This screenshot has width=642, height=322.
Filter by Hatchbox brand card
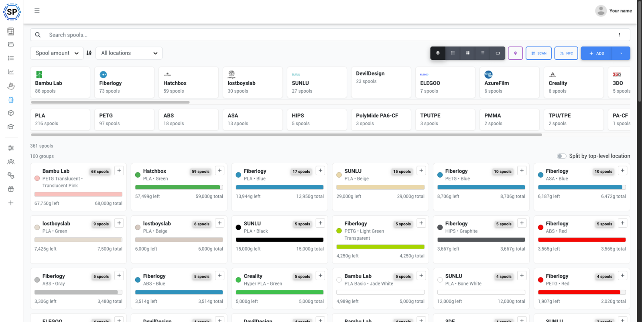click(189, 83)
